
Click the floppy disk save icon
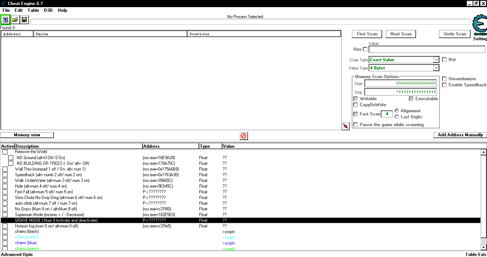tap(24, 20)
